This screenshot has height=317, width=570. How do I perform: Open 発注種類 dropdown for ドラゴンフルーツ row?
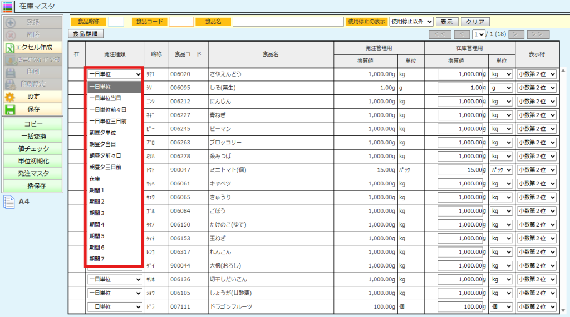click(114, 307)
